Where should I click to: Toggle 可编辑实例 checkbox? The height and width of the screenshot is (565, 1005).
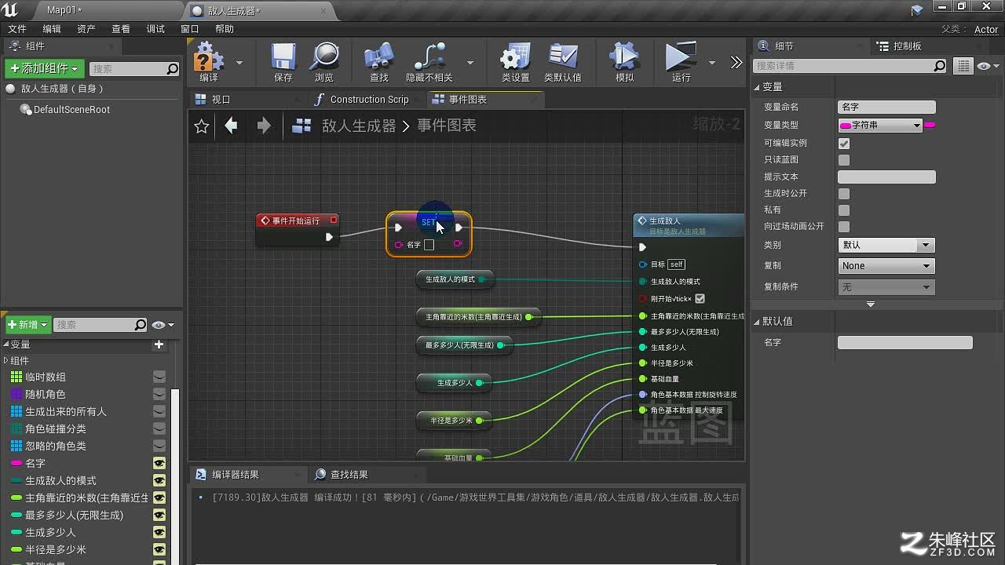point(844,144)
